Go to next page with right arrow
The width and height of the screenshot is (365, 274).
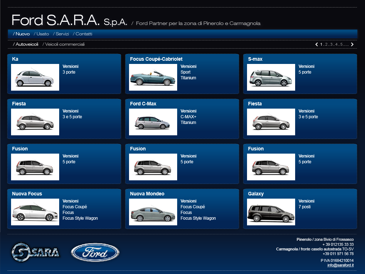point(352,44)
